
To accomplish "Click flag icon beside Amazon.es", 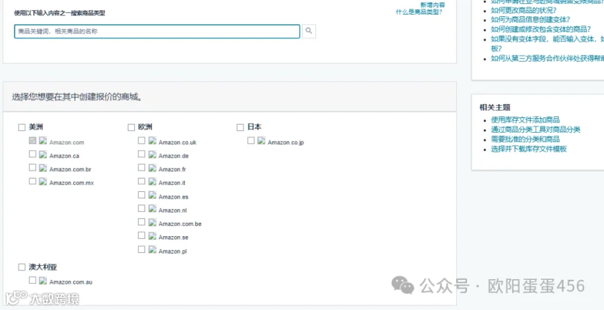I will click(x=152, y=195).
